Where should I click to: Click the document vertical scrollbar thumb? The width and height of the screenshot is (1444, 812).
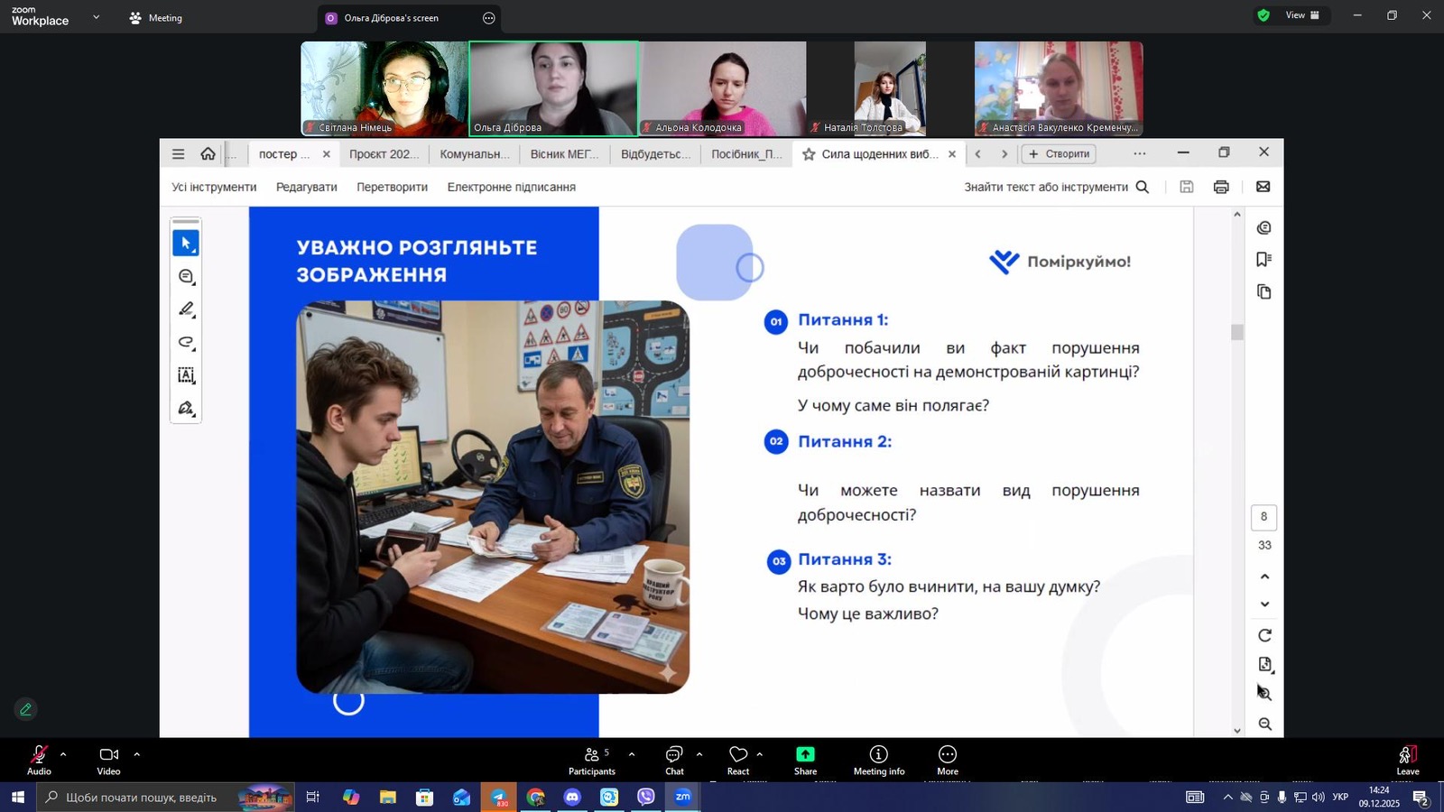point(1236,332)
